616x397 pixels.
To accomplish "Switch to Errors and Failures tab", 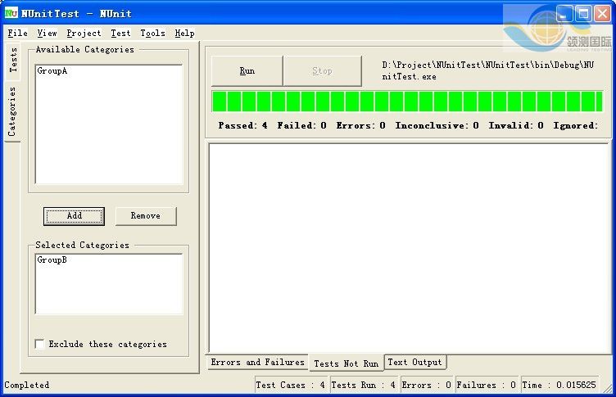I will tap(258, 362).
